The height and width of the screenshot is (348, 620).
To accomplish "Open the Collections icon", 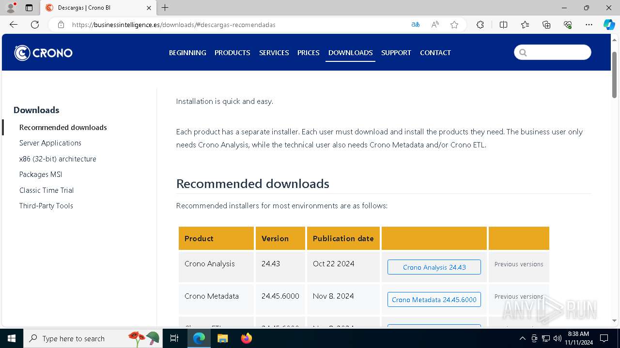I will (546, 25).
